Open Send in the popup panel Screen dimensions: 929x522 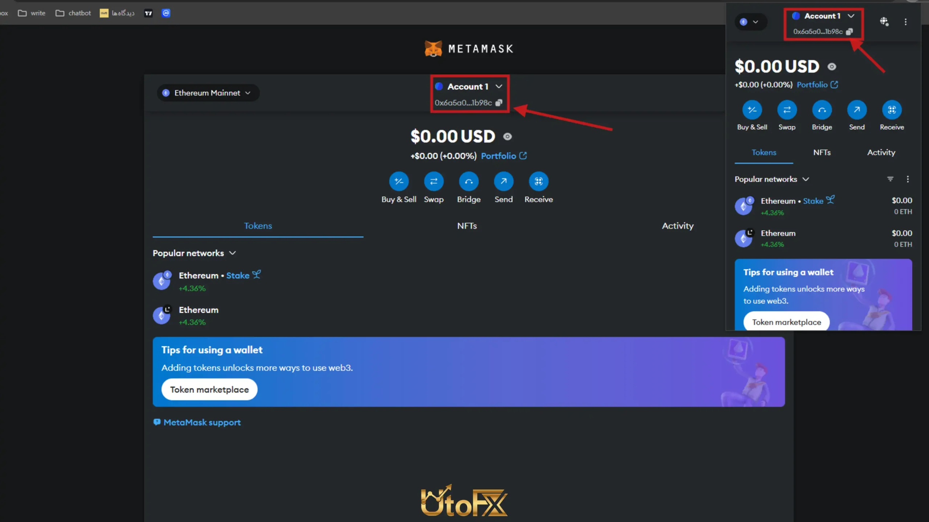point(857,110)
